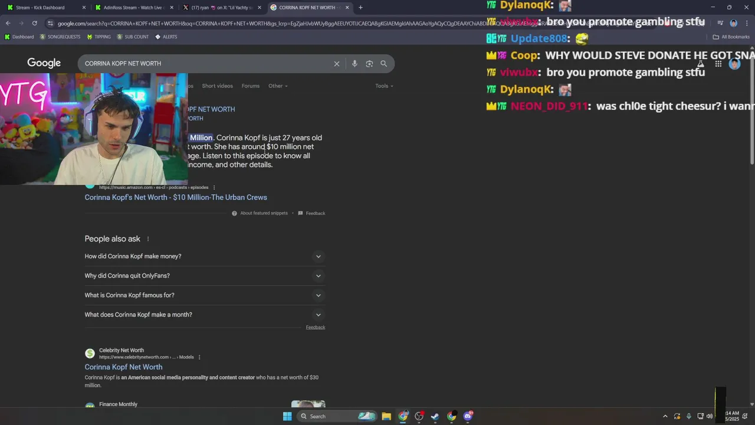Open Dashboard bookmark
This screenshot has height=425, width=755.
click(19, 37)
